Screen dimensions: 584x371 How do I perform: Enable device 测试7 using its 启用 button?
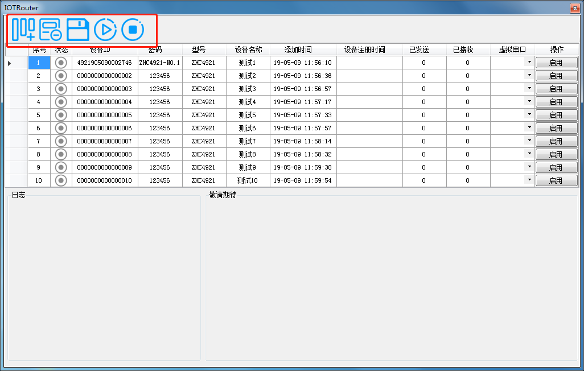coord(557,141)
